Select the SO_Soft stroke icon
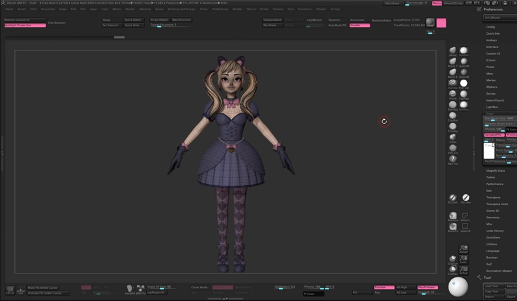The height and width of the screenshot is (301, 517). click(x=453, y=197)
